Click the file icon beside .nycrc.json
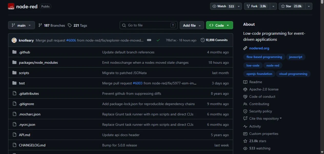 tap(14, 124)
